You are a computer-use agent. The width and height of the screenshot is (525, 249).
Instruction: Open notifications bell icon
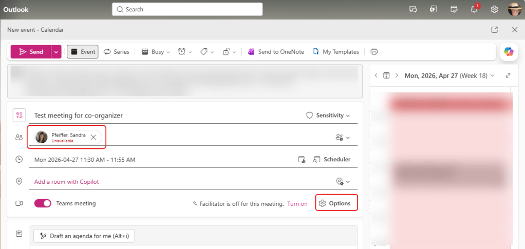pyautogui.click(x=475, y=9)
